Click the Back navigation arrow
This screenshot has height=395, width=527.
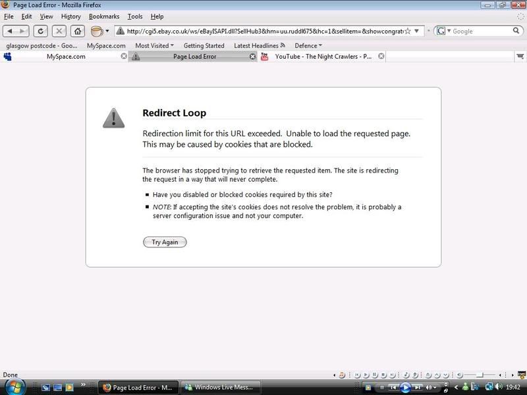(10, 31)
